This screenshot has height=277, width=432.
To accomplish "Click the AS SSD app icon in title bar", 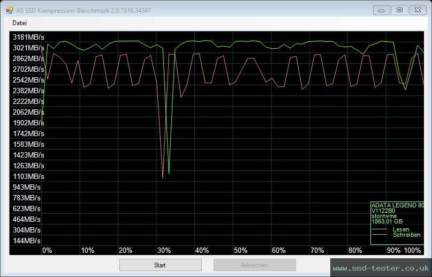I will coord(9,11).
